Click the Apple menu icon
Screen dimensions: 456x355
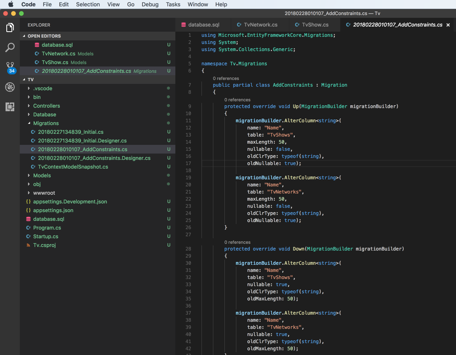click(x=11, y=4)
